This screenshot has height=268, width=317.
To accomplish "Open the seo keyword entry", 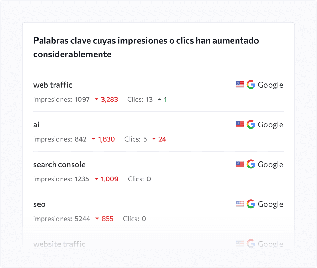I will [40, 204].
